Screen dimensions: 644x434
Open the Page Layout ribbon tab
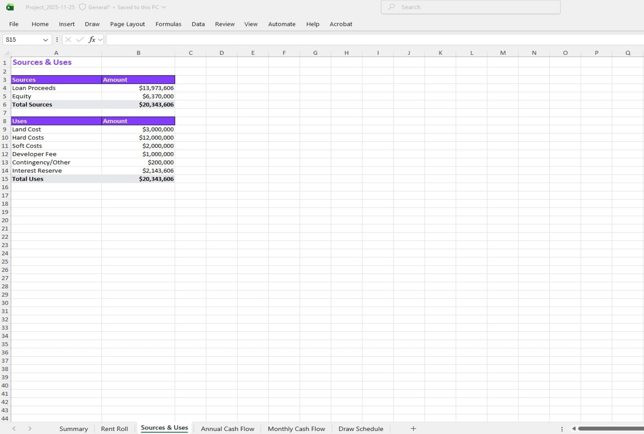coord(127,24)
